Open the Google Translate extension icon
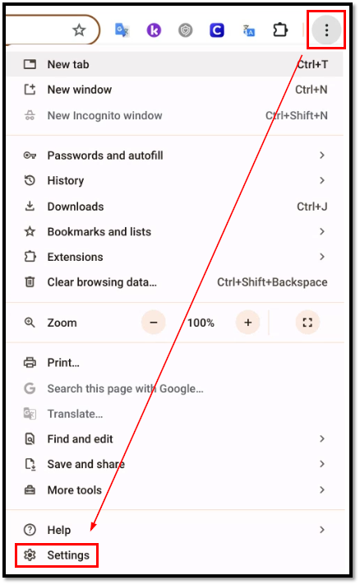Image resolution: width=360 pixels, height=585 pixels. point(122,30)
